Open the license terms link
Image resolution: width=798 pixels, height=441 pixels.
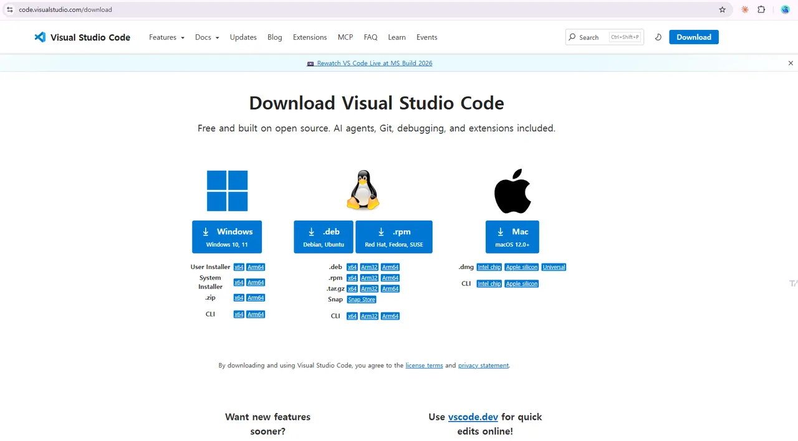pyautogui.click(x=424, y=366)
